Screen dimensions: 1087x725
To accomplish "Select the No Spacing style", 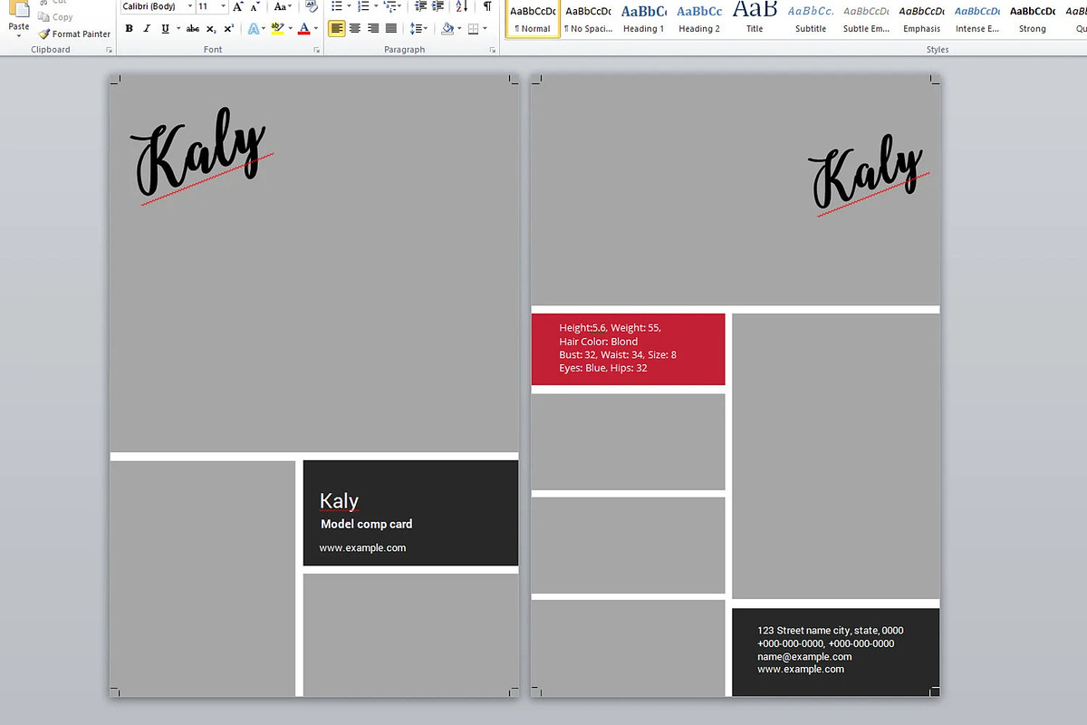I will pyautogui.click(x=589, y=18).
